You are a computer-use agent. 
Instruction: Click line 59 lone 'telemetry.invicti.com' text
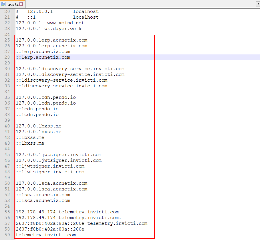(46, 235)
